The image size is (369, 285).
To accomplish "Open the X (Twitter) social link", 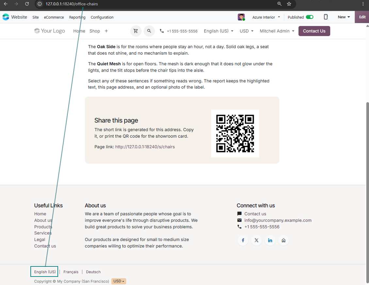I will pos(257,240).
